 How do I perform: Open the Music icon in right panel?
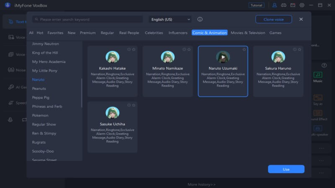(318, 75)
